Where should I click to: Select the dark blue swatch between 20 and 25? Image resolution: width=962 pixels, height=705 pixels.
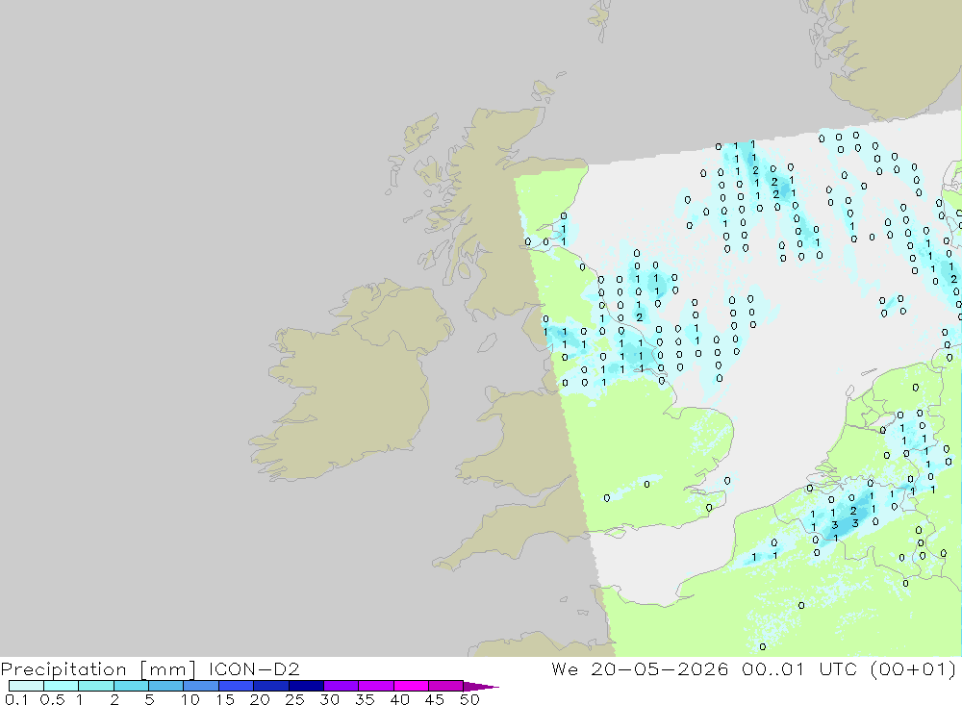pyautogui.click(x=271, y=686)
